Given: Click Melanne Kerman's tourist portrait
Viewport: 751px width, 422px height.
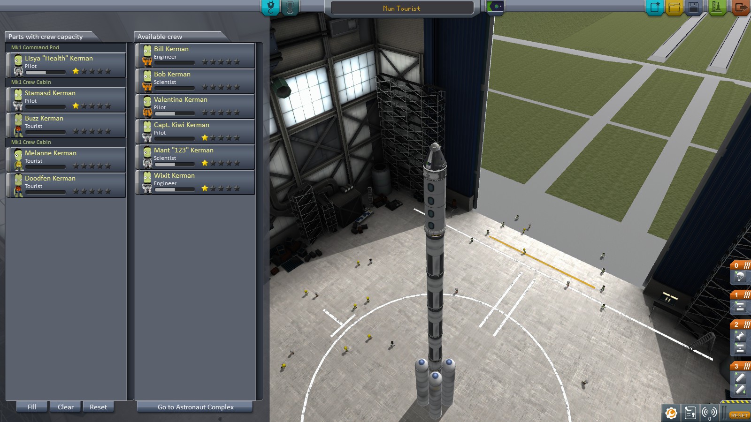Looking at the screenshot, I should [x=18, y=160].
